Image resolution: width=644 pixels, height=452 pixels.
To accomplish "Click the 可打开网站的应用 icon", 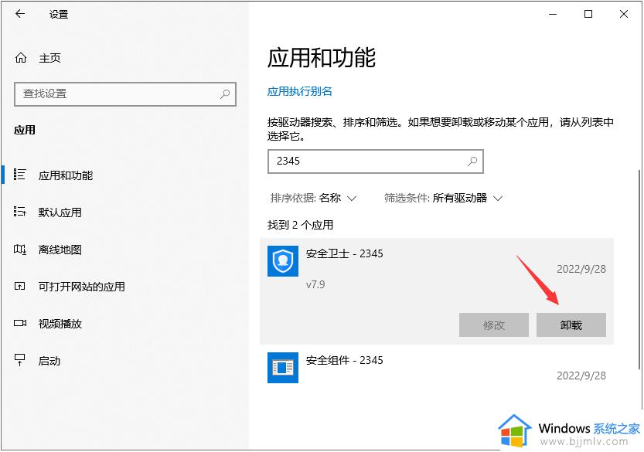I will pos(20,286).
